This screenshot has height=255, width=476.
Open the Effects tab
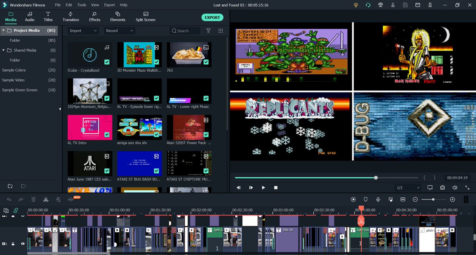click(x=94, y=17)
